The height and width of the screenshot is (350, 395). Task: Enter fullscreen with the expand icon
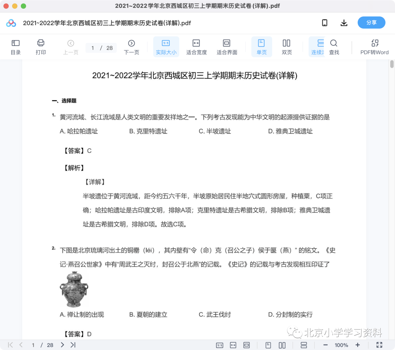pyautogui.click(x=379, y=345)
